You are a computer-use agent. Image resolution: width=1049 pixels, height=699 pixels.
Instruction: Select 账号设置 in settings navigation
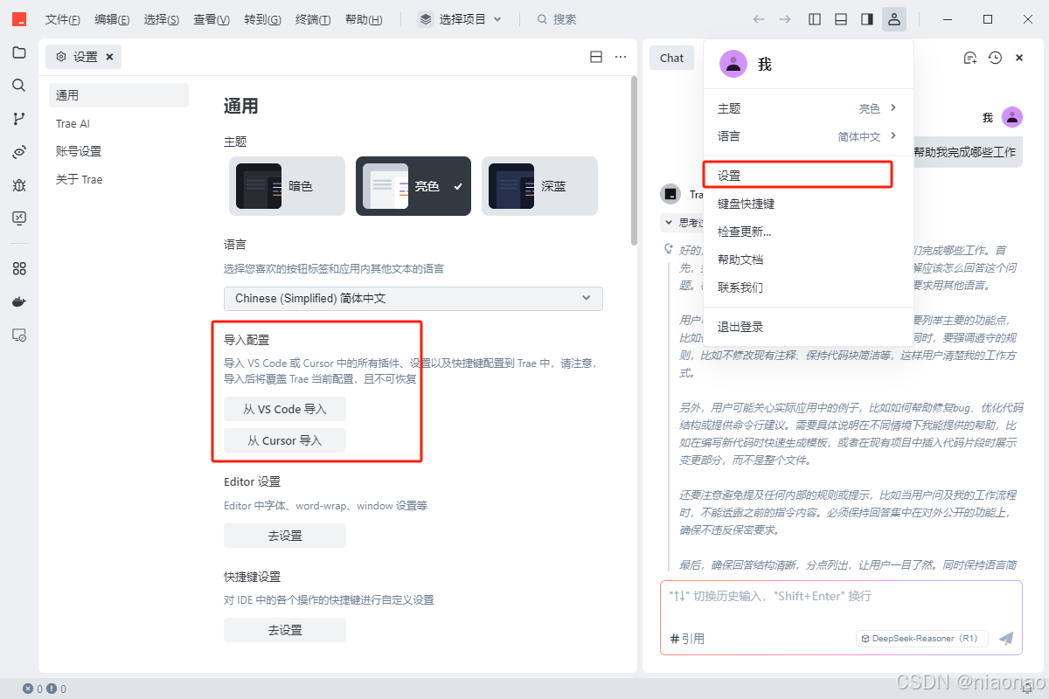tap(119, 151)
